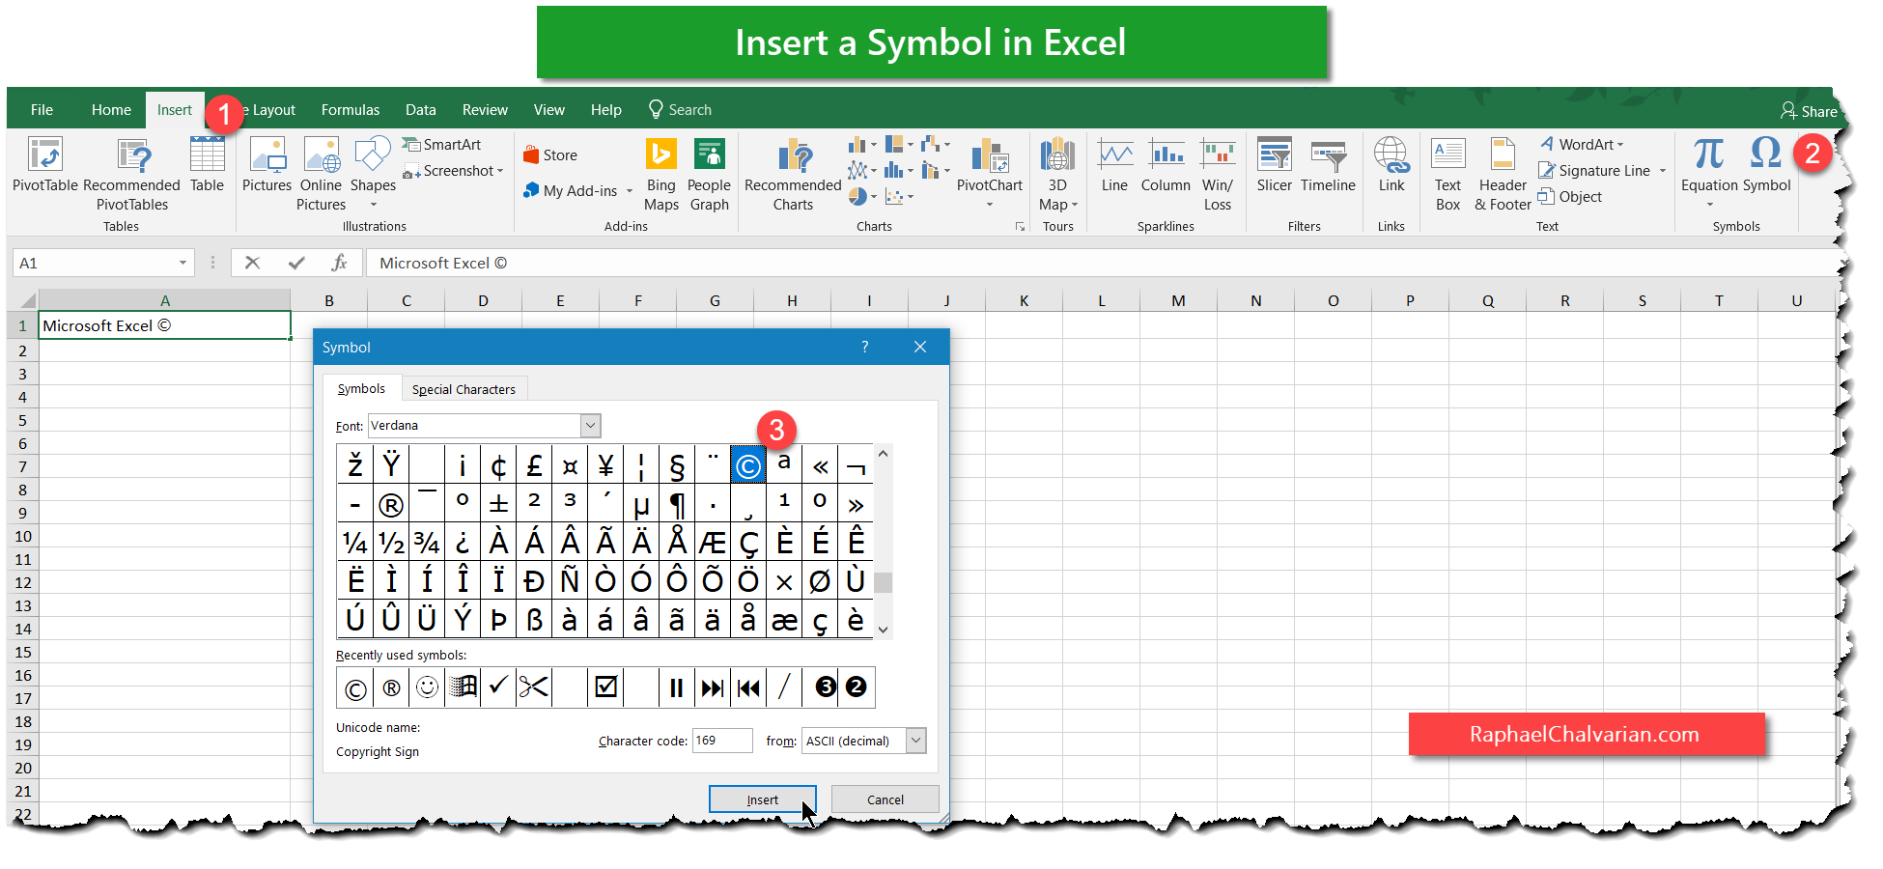
Task: Open People Graph add-in
Action: pos(710,174)
